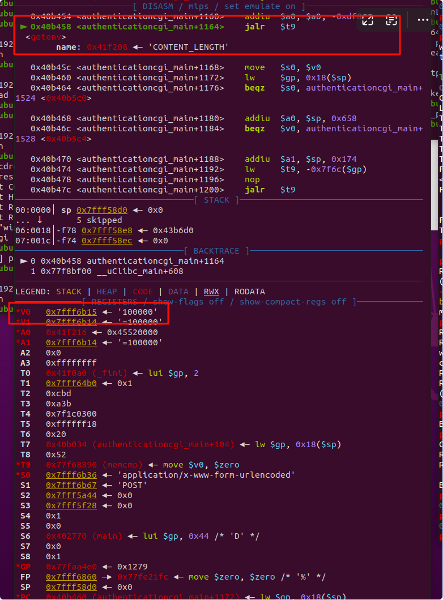Screen dimensions: 443x600
Task: Select the stack value 0x43b6d0
Action: point(173,230)
